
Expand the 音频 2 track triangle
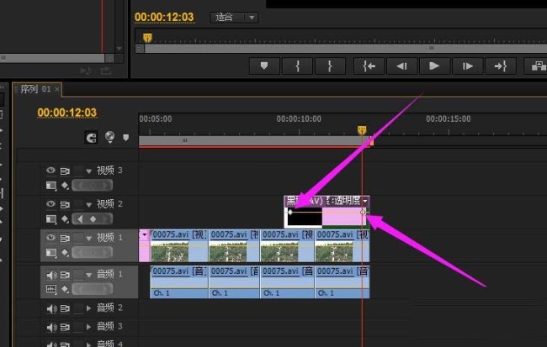point(88,308)
